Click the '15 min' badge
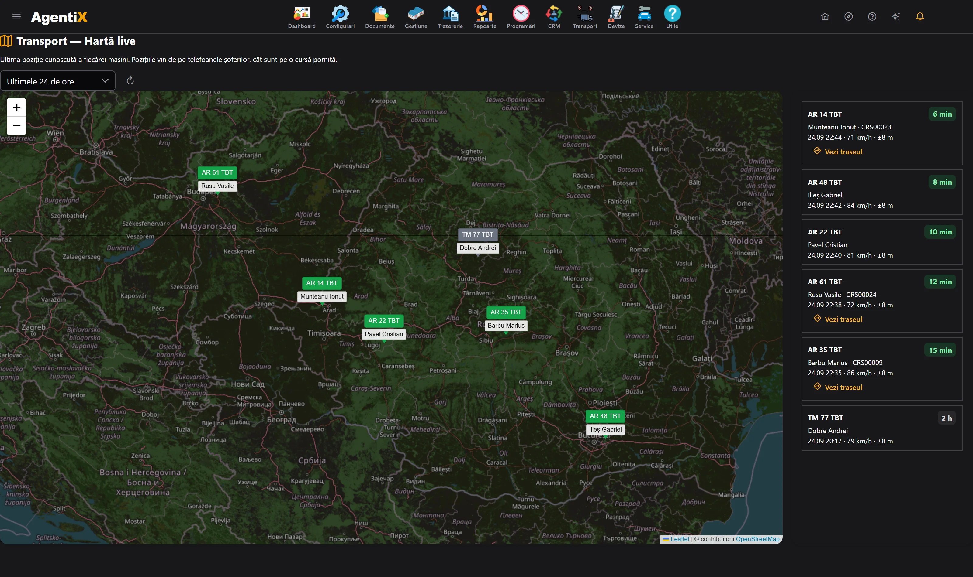Screen dimensions: 973x577 [x=940, y=350]
